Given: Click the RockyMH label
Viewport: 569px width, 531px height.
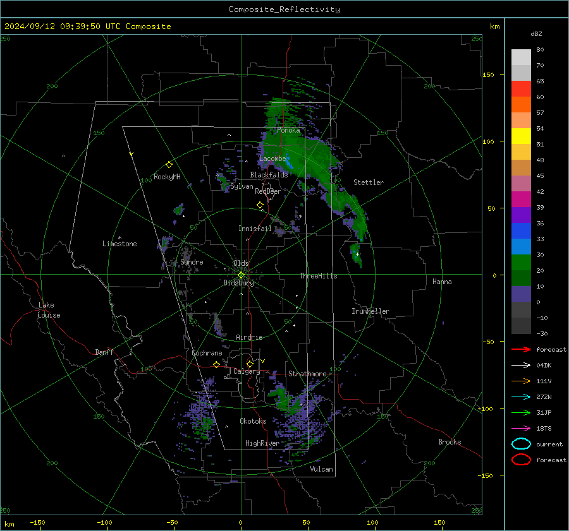Looking at the screenshot, I should click(167, 177).
